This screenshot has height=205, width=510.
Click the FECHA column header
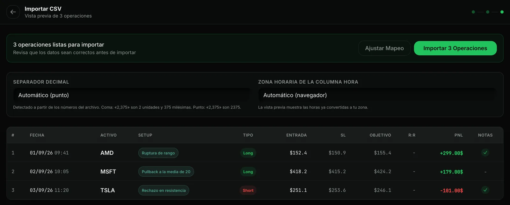coord(37,135)
